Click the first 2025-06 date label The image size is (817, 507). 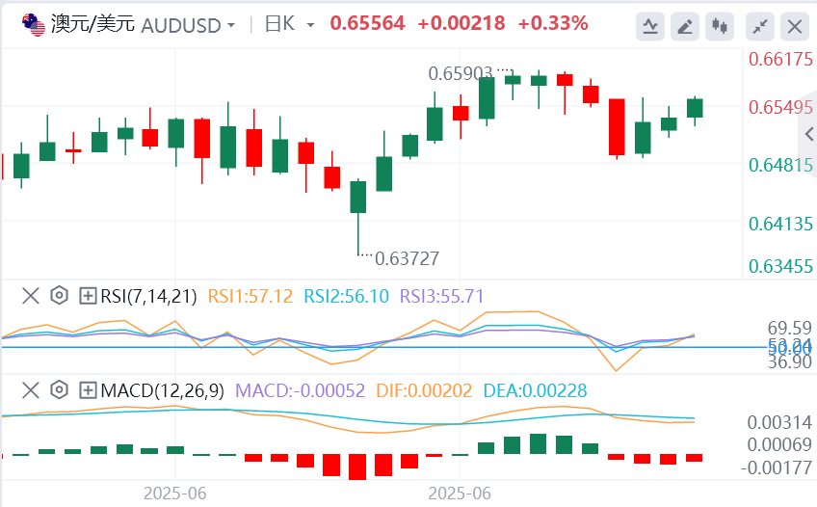pos(174,493)
